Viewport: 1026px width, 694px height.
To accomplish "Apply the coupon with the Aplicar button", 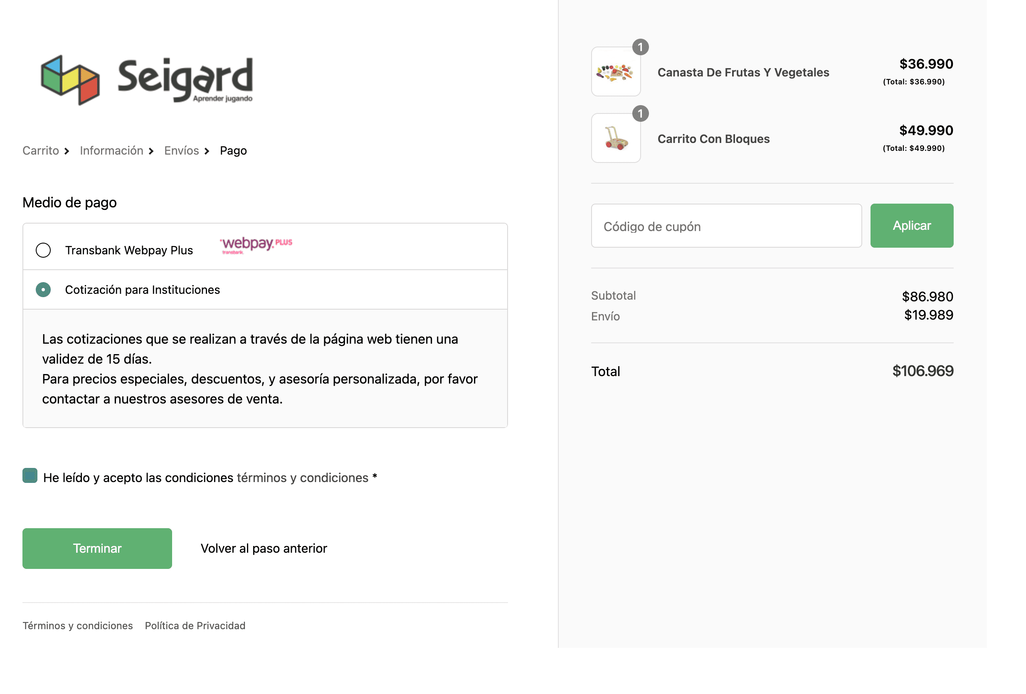I will [912, 226].
